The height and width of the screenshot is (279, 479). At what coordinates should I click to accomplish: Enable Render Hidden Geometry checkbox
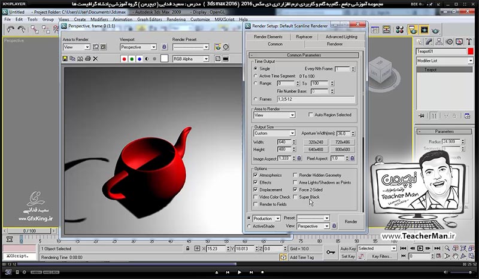click(x=295, y=175)
